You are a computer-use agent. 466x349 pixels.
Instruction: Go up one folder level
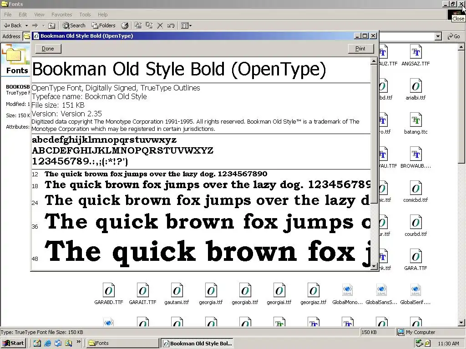(51, 25)
